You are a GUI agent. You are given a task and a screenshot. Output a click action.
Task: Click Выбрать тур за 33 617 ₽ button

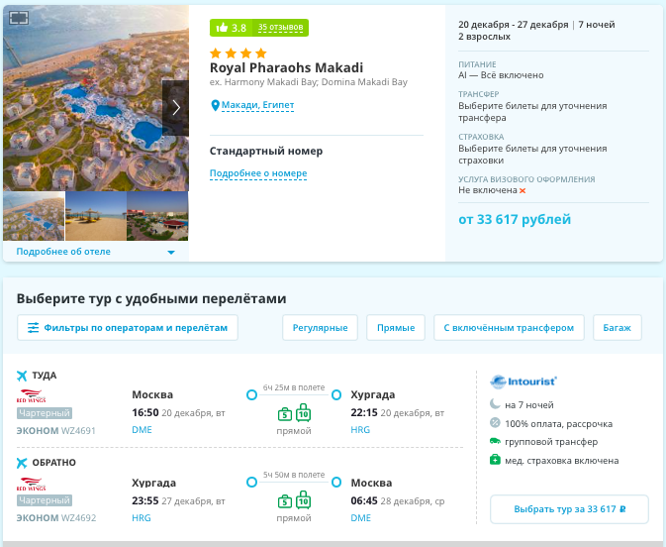click(x=569, y=509)
